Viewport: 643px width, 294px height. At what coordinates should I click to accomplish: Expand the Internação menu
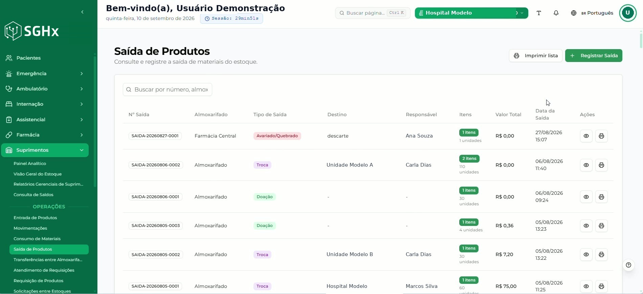[x=45, y=104]
